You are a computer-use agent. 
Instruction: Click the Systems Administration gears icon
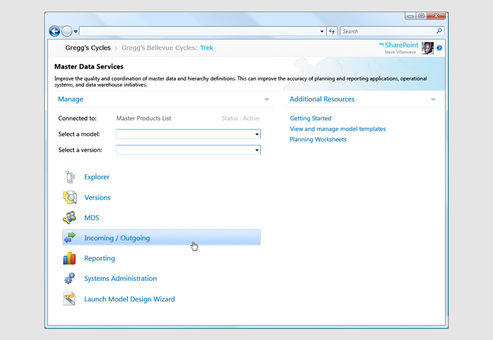coord(70,279)
